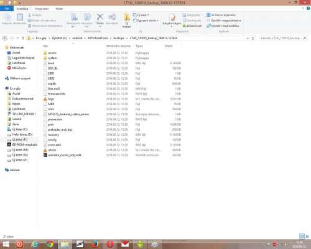The image size is (311, 249).
Task: Click the address bar refresh icon
Action: coord(253,38)
